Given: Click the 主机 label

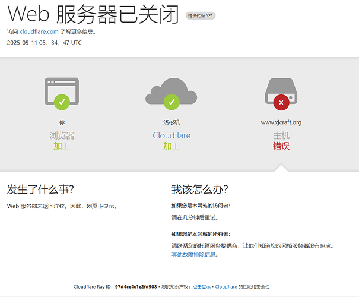Looking at the screenshot, I should (281, 135).
